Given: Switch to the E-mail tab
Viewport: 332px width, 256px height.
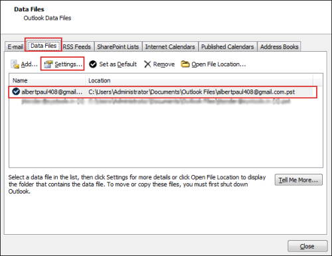Looking at the screenshot, I should pyautogui.click(x=15, y=46).
